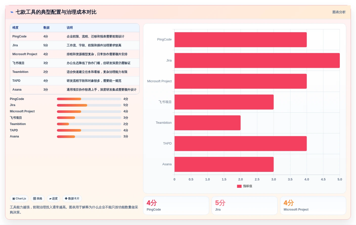Toggle the 指标值 legend swatch

(x=239, y=186)
